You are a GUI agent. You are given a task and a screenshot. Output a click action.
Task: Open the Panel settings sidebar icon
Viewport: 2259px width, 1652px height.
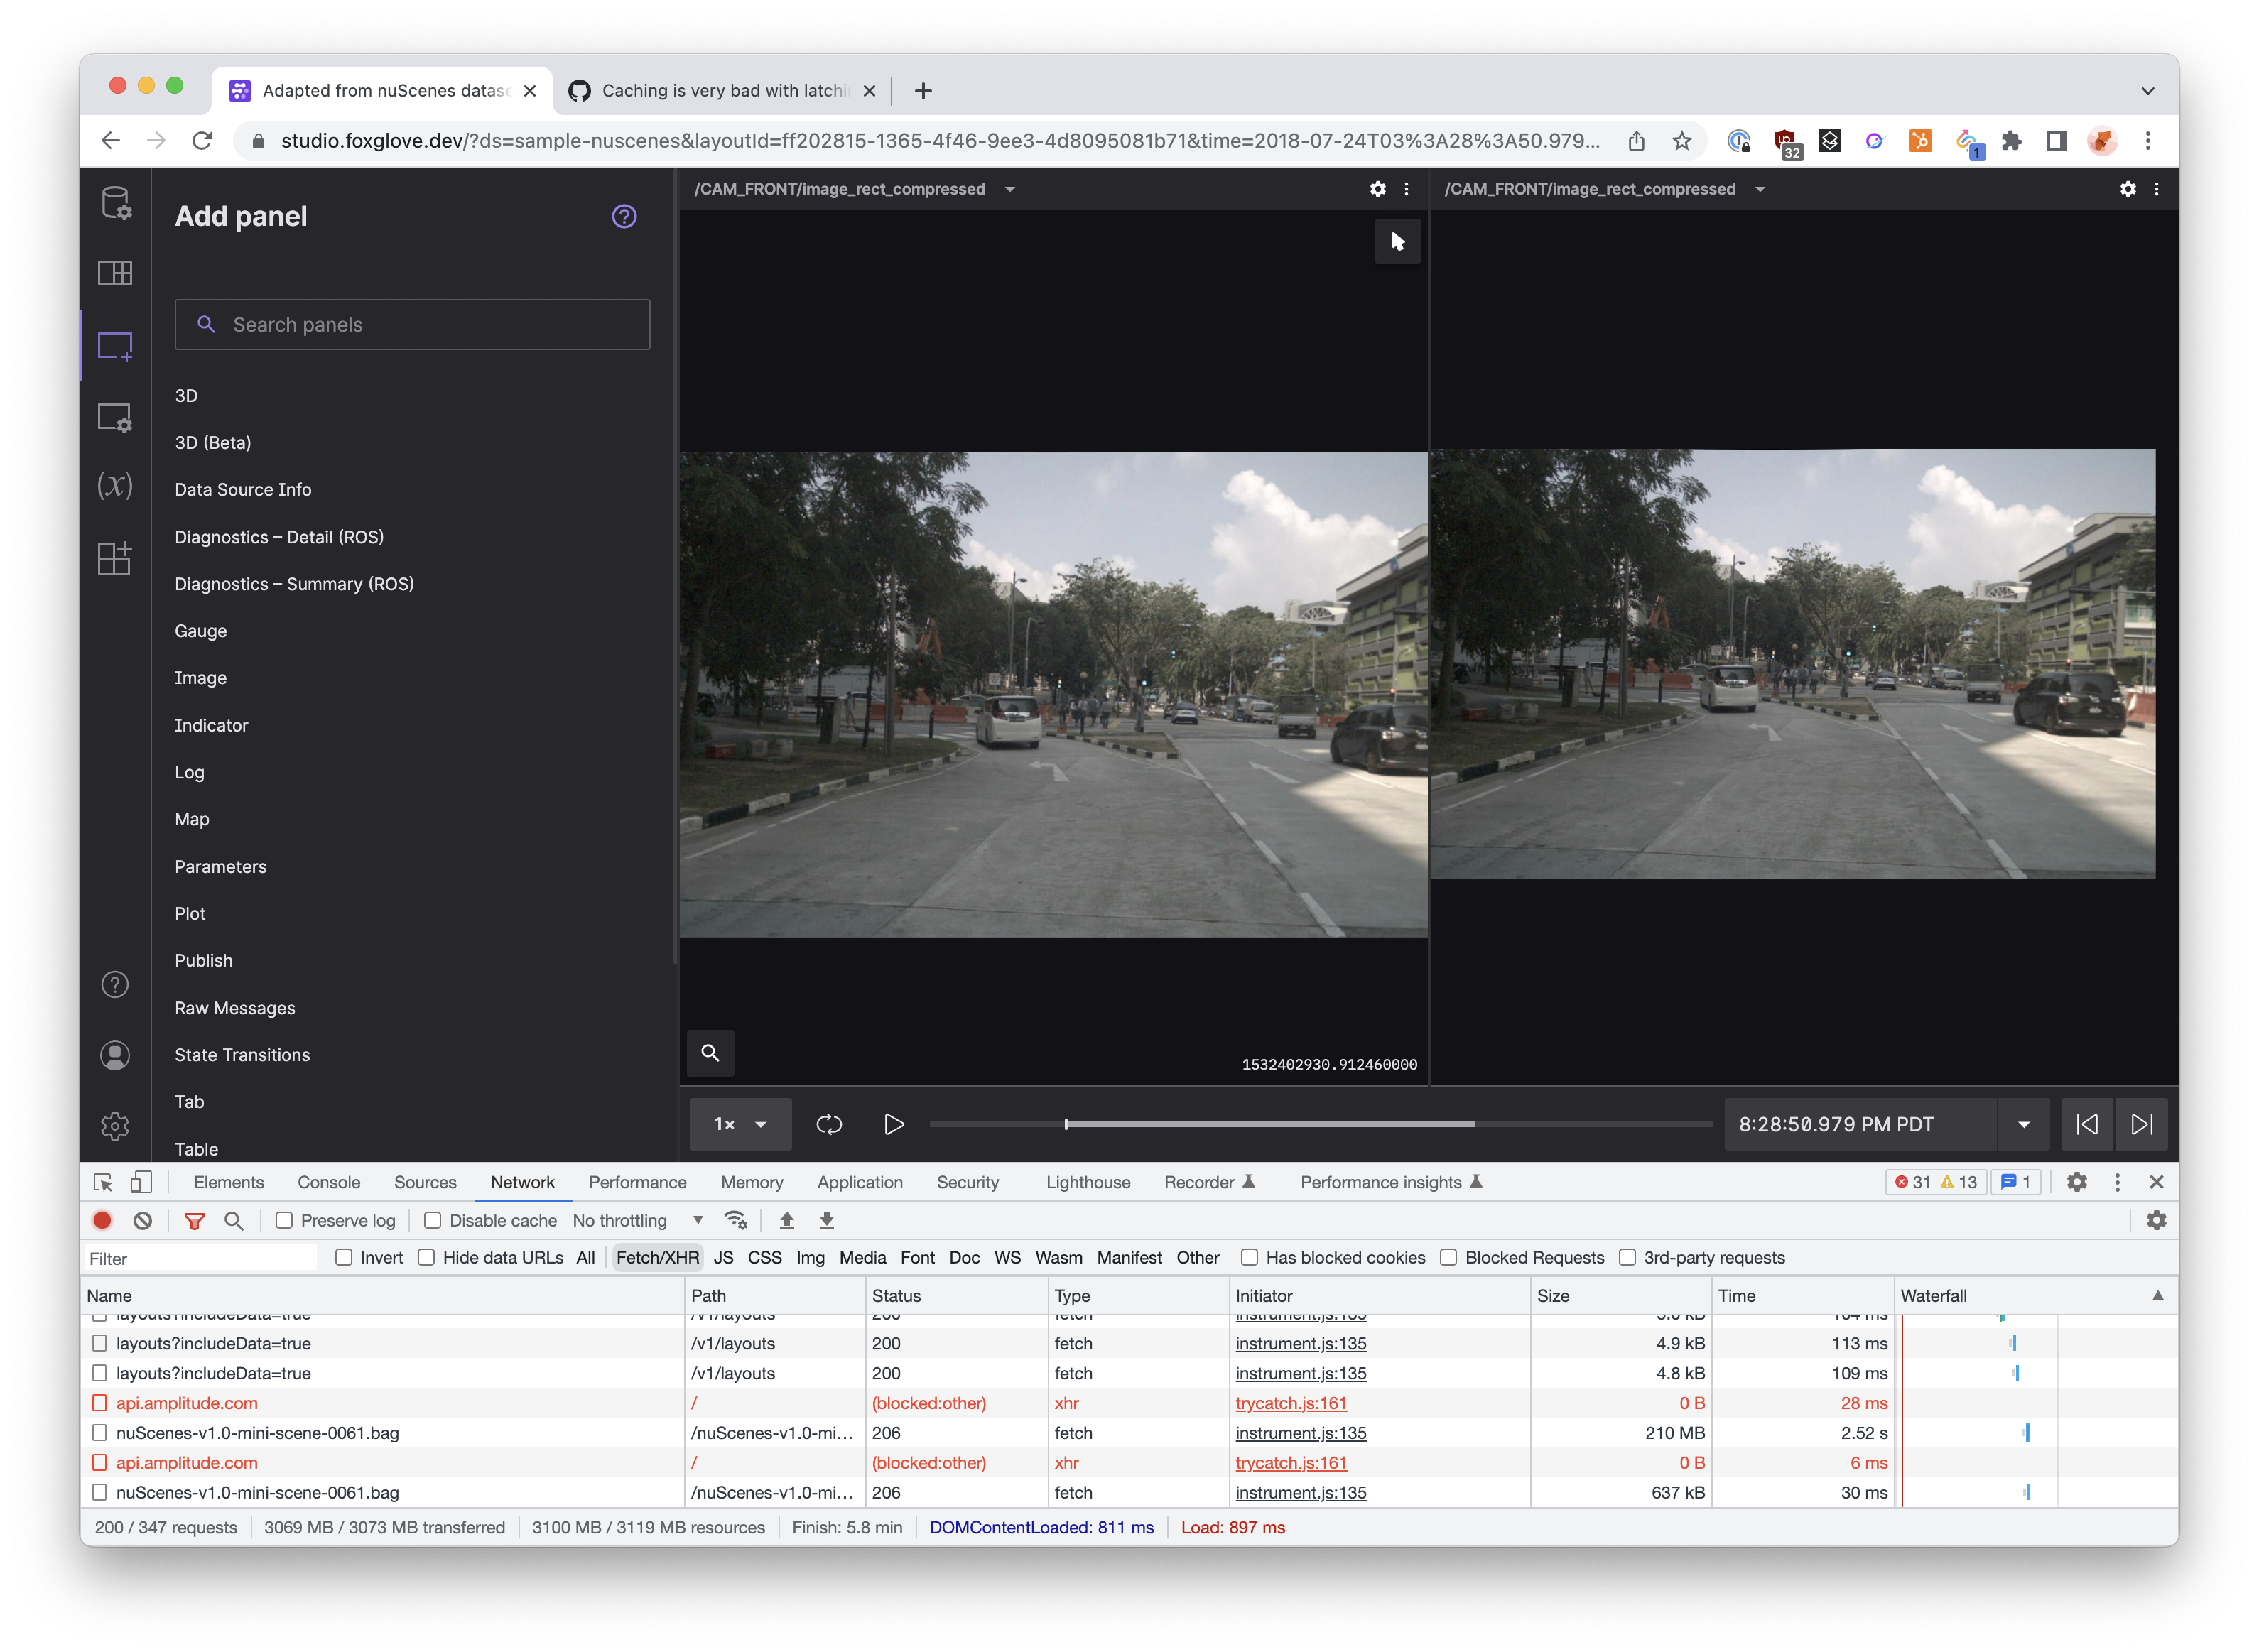115,417
